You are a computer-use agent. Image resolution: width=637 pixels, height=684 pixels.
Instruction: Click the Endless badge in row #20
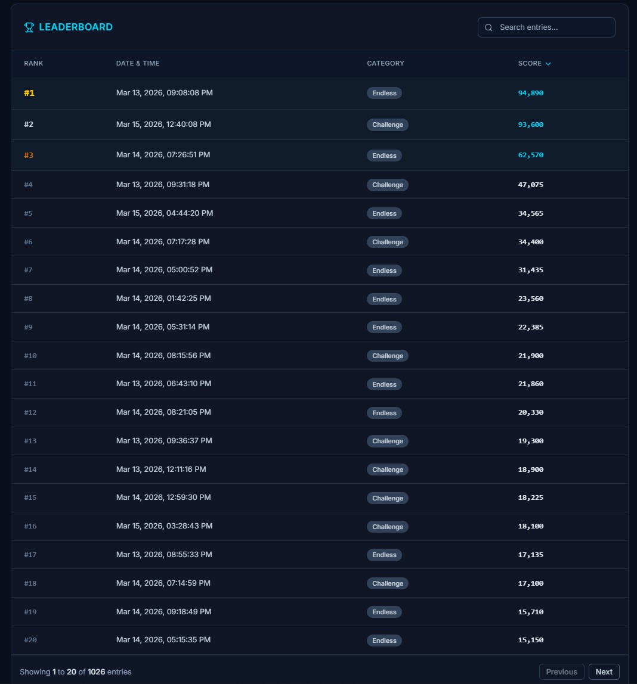[x=384, y=641]
